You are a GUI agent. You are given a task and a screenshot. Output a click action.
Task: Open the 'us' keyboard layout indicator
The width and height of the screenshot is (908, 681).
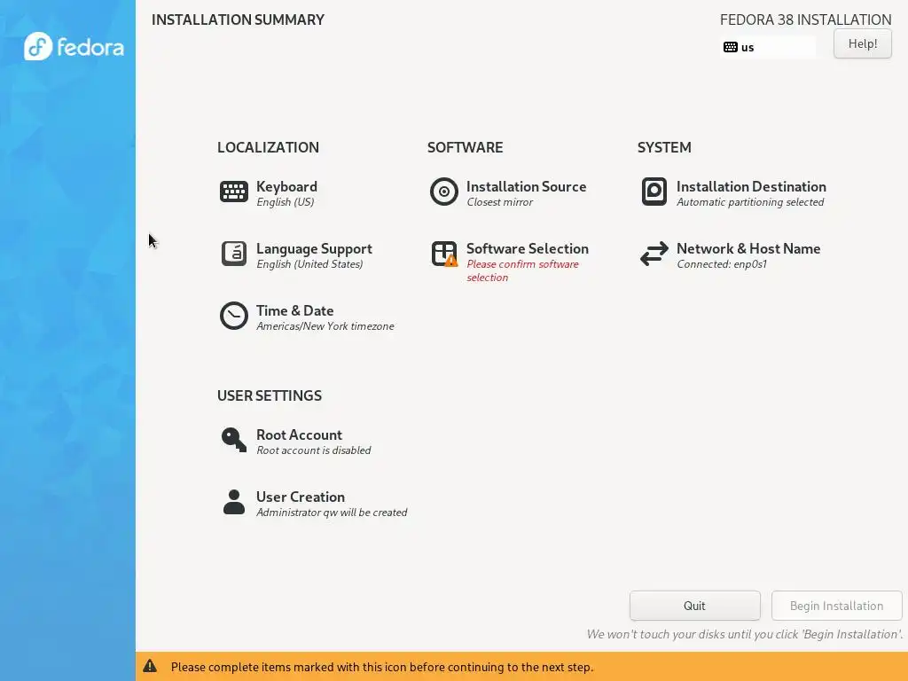pos(768,47)
